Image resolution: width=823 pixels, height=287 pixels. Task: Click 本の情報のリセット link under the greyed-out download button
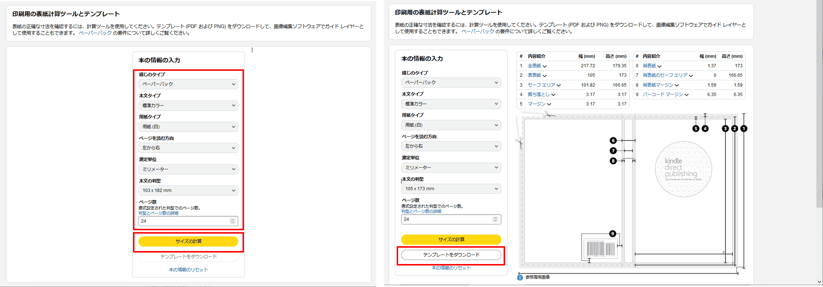tap(188, 270)
